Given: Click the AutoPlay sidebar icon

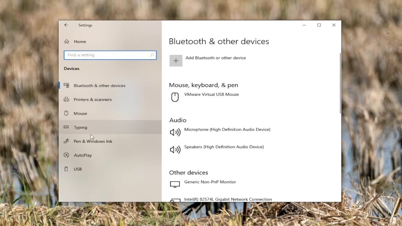Looking at the screenshot, I should click(66, 155).
